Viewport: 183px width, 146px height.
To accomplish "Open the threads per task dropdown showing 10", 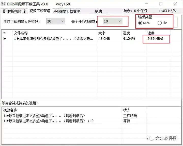I will point(113,21).
